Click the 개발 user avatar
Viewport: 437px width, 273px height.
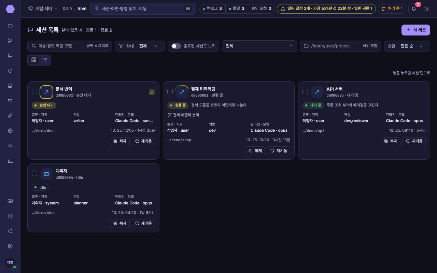pos(10,262)
